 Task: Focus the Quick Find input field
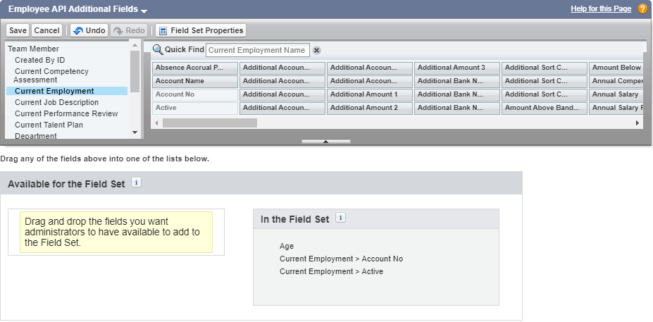258,50
